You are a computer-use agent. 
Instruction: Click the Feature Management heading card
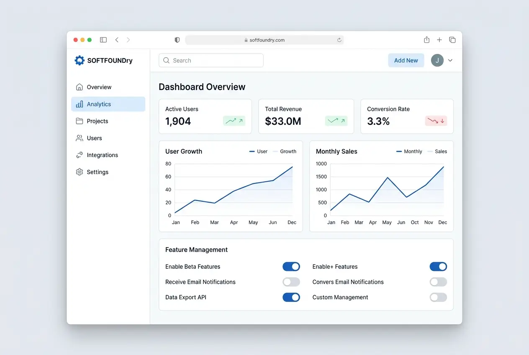(x=196, y=250)
